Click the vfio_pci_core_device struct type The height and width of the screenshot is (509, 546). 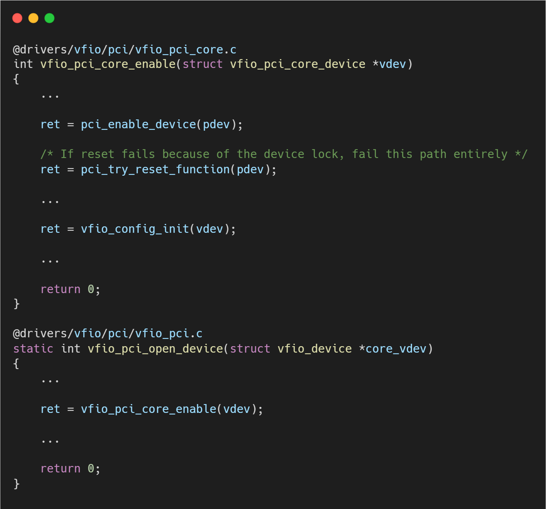pos(298,64)
